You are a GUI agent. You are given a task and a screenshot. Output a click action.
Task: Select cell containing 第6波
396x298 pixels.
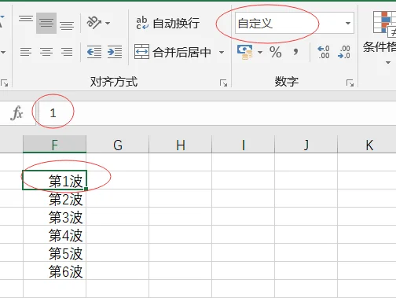coord(54,270)
